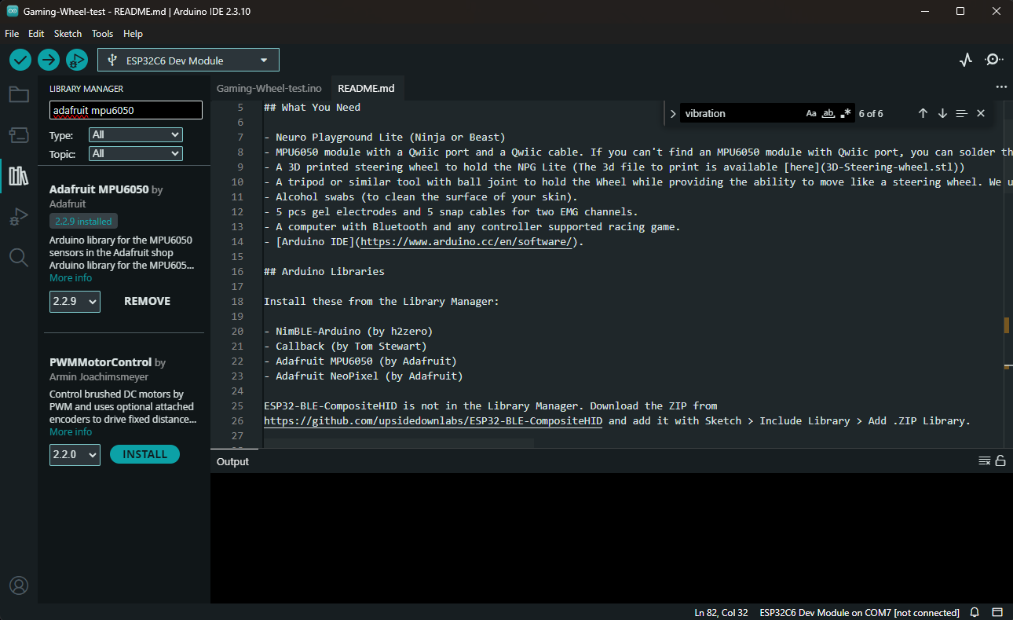Click the editor tabs overflow ellipsis
This screenshot has height=620, width=1013.
pos(1001,87)
